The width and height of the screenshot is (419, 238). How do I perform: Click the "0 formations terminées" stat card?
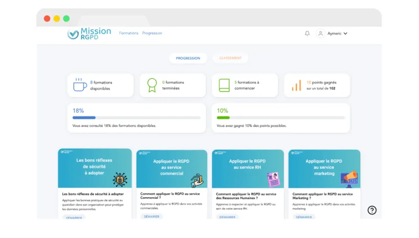173,85
